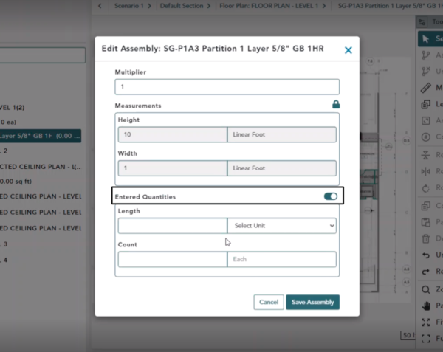Select the Count hash-circle tool
443x352 pixels.
pyautogui.click(x=425, y=137)
